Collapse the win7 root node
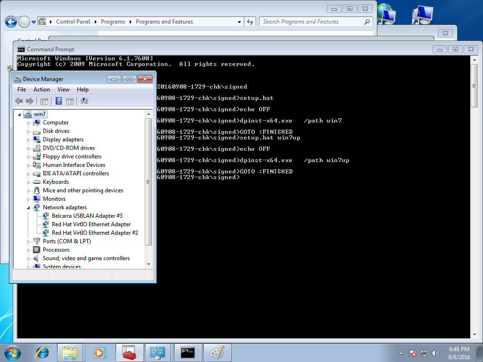The height and width of the screenshot is (362, 483). coord(19,115)
